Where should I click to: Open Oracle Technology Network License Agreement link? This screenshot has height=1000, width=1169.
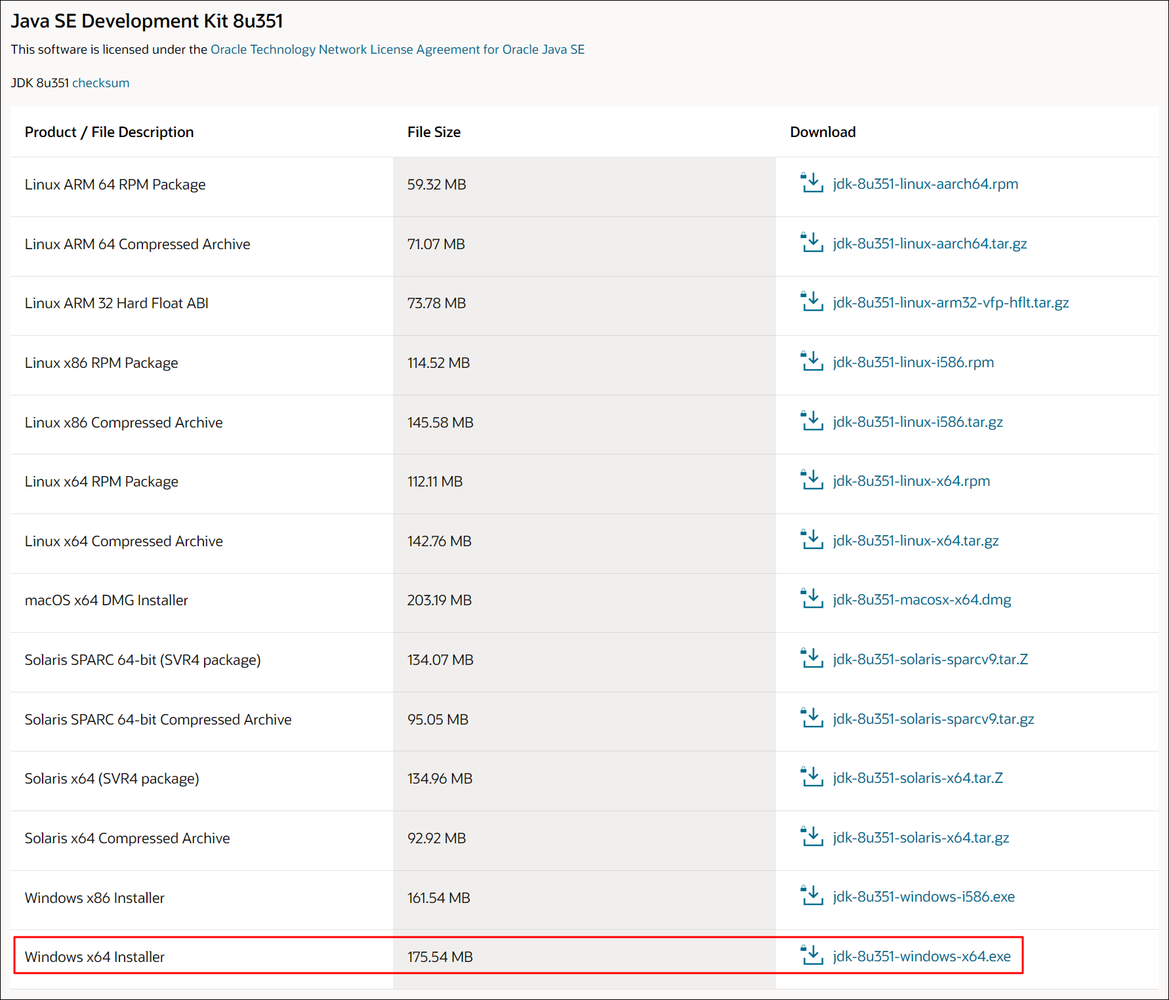tap(397, 49)
